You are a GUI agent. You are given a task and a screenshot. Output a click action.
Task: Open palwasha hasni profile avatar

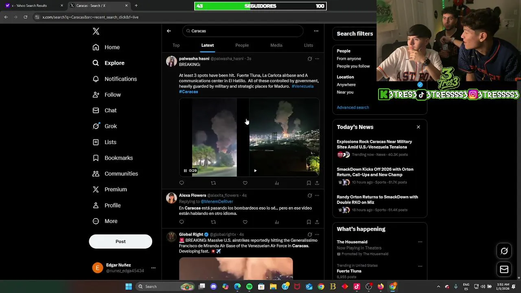tap(171, 61)
